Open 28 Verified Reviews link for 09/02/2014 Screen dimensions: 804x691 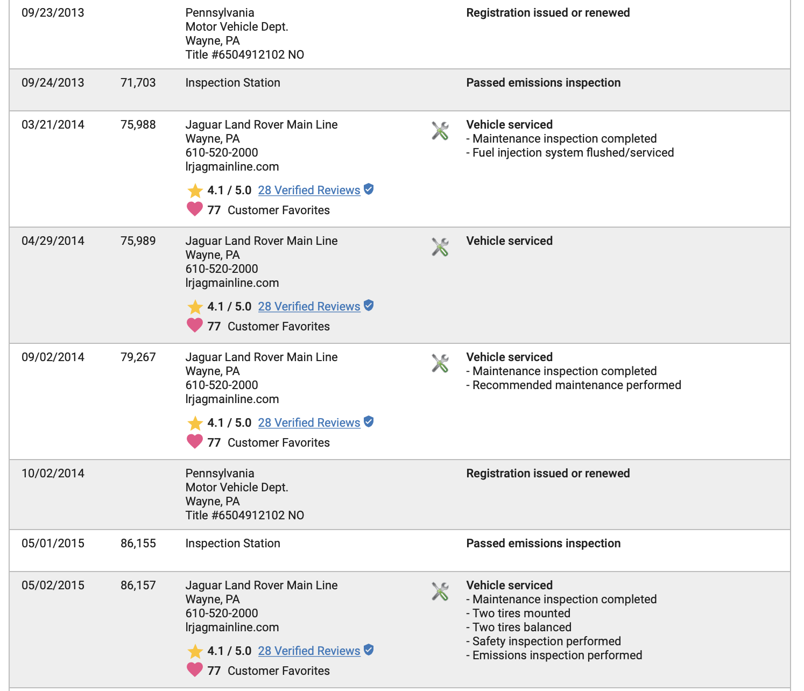309,423
